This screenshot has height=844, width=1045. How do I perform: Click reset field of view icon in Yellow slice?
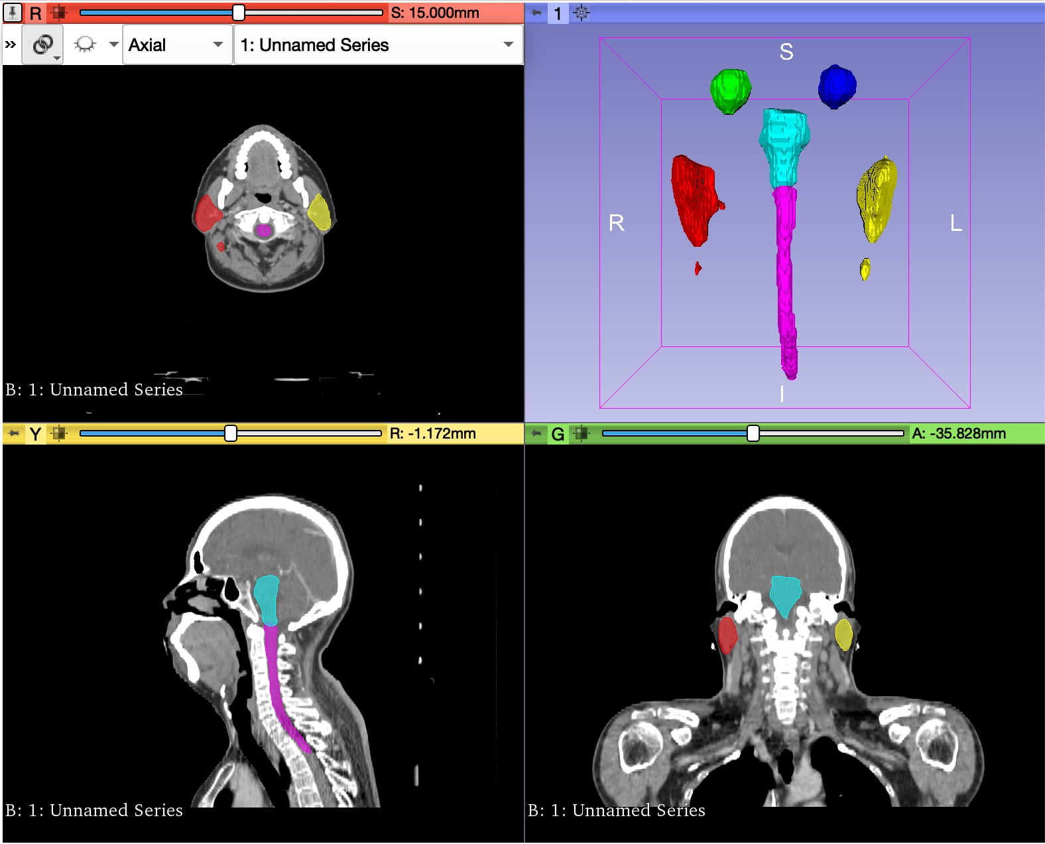[59, 433]
